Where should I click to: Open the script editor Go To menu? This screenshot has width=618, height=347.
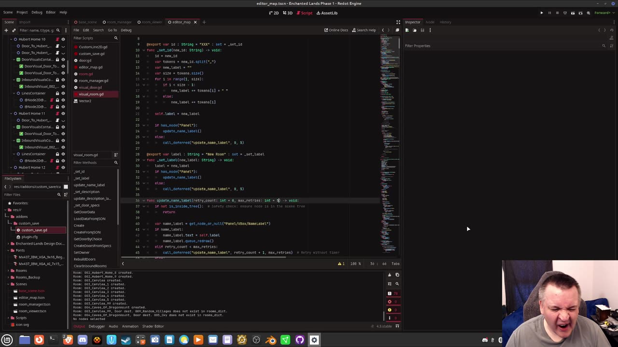pos(112,30)
